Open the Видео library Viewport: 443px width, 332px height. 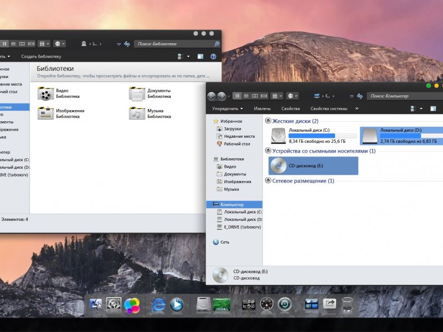pos(59,94)
